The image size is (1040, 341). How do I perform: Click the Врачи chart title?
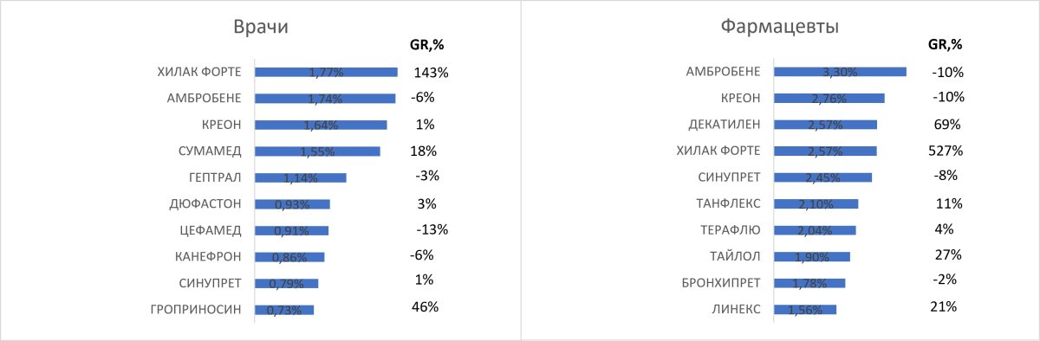tap(261, 27)
